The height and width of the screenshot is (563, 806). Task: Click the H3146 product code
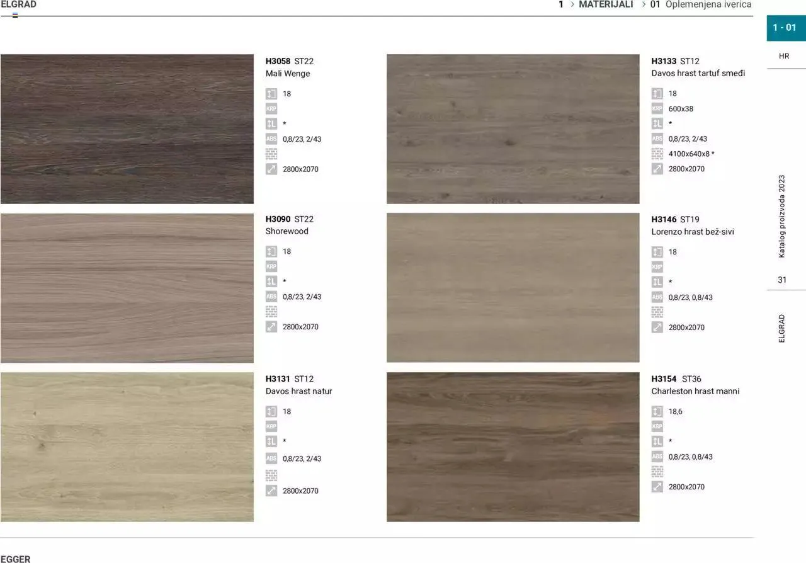pyautogui.click(x=664, y=220)
